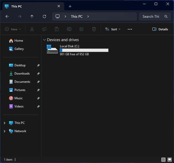The height and width of the screenshot is (163, 174).
Task: Open the Sort dropdown
Action: click(x=113, y=29)
